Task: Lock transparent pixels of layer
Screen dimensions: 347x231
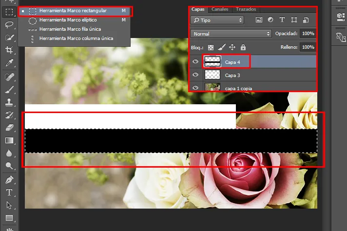Action: [211, 47]
